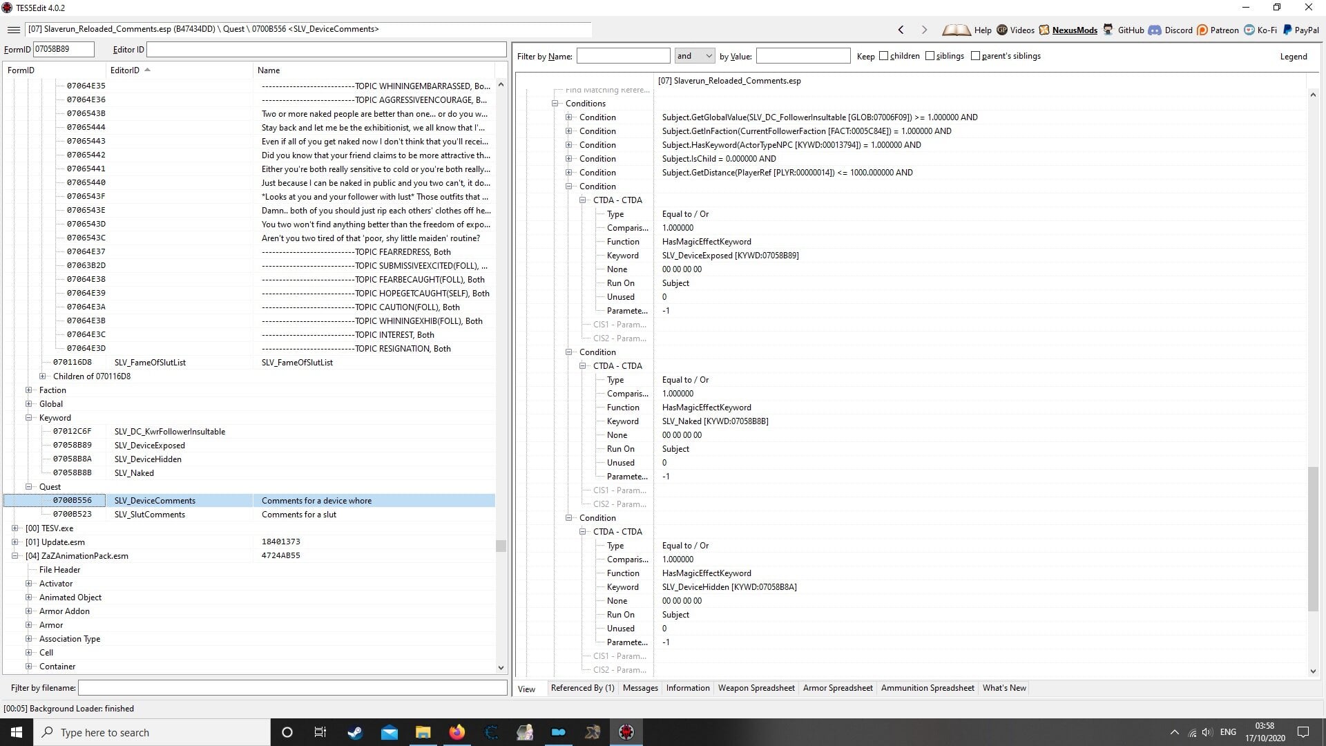Open Task View on taskbar
1326x746 pixels.
[x=320, y=732]
